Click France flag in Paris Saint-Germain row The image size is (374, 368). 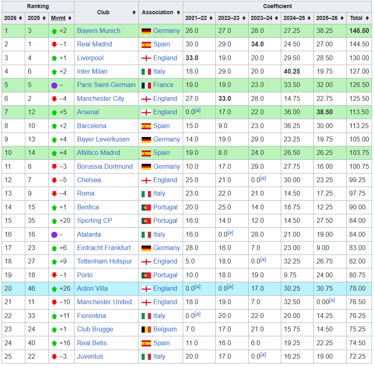146,85
